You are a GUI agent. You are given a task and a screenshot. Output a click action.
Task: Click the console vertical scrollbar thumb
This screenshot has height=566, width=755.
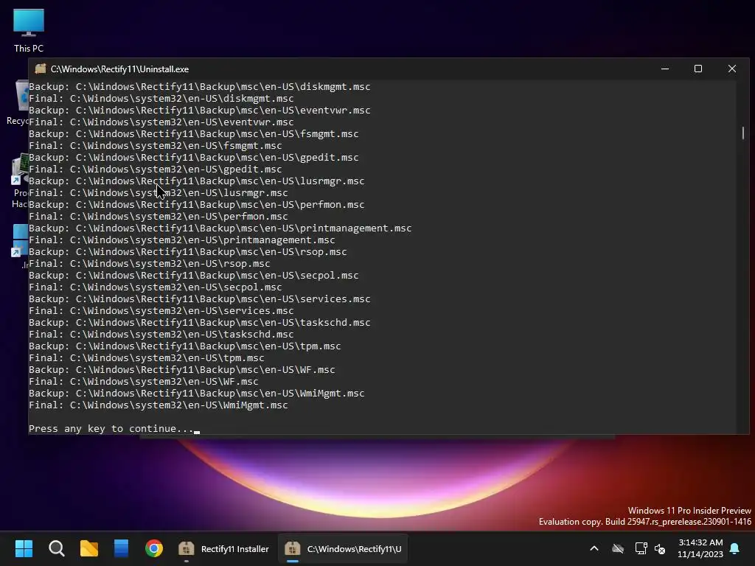tap(743, 133)
